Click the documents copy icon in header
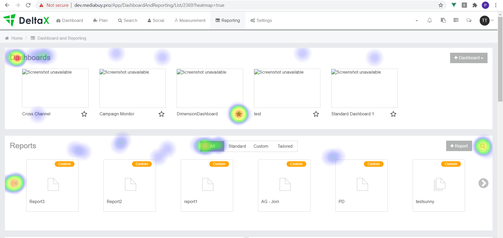This screenshot has height=238, width=503. (x=443, y=20)
